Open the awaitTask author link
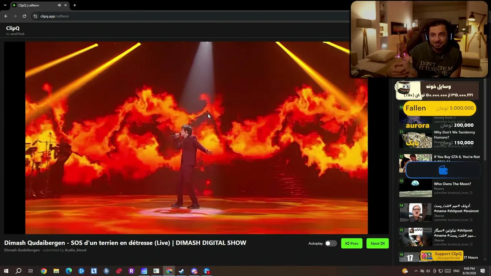The width and height of the screenshot is (491, 276). [17, 34]
